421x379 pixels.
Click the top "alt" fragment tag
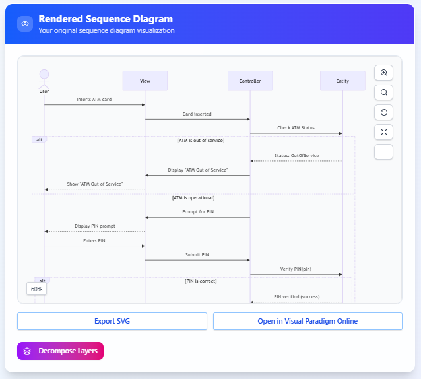40,140
